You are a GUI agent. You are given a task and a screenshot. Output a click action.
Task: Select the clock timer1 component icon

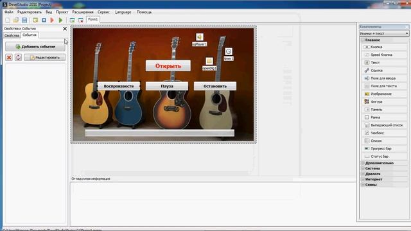pyautogui.click(x=229, y=51)
